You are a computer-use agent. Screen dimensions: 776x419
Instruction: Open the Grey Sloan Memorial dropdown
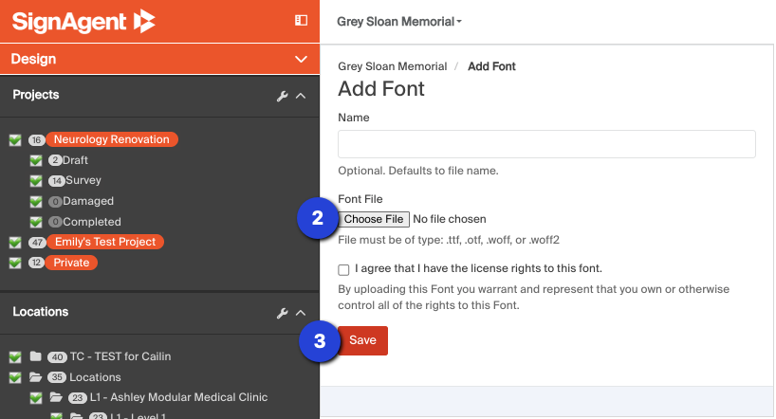click(398, 22)
